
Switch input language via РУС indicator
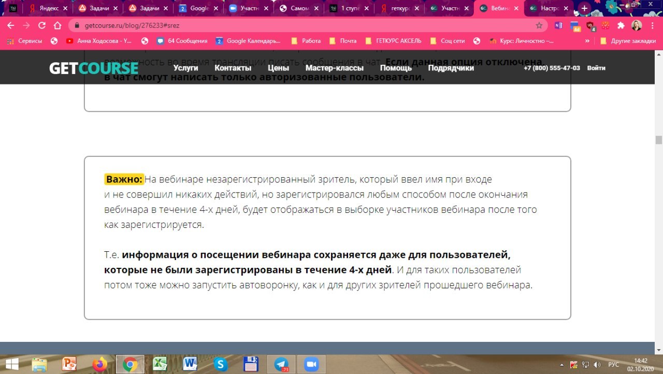(x=613, y=364)
